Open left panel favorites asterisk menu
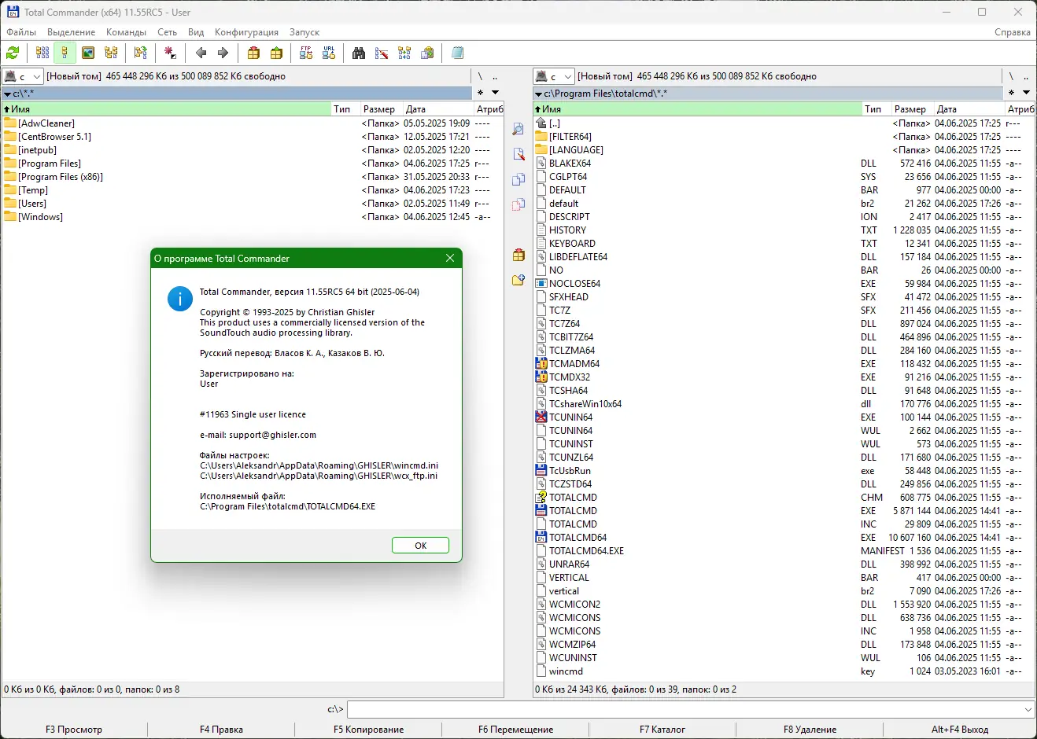 tap(481, 93)
